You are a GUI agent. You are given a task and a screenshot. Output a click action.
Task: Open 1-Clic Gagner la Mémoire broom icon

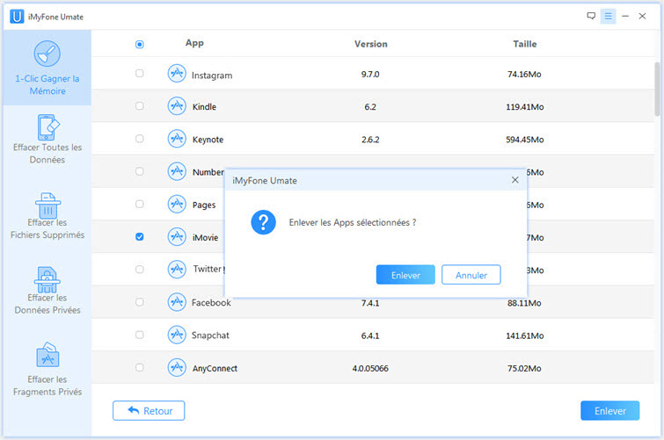click(x=47, y=54)
